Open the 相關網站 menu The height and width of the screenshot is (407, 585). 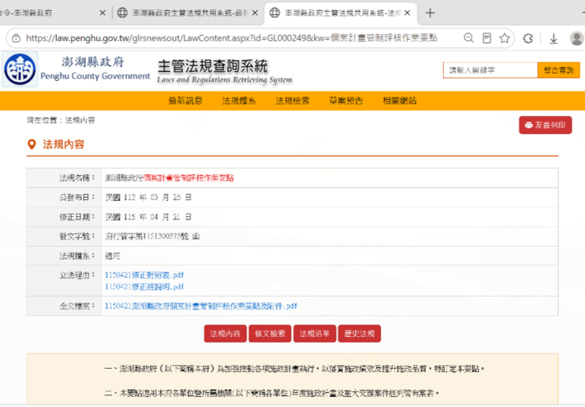click(399, 101)
